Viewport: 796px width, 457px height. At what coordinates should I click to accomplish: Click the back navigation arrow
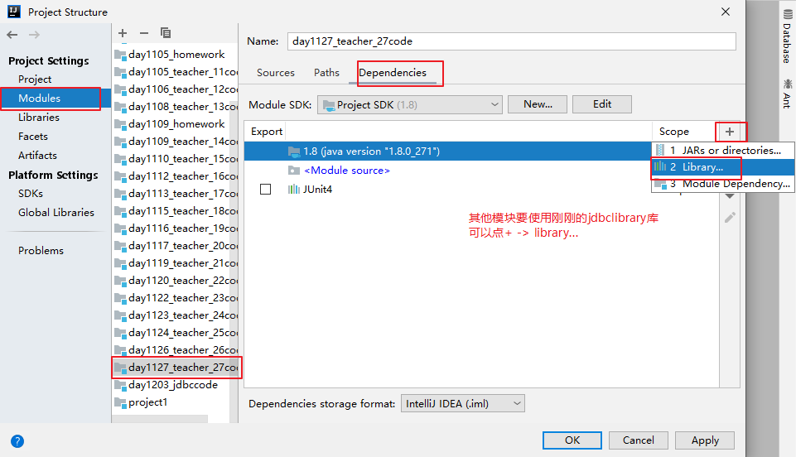[12, 35]
